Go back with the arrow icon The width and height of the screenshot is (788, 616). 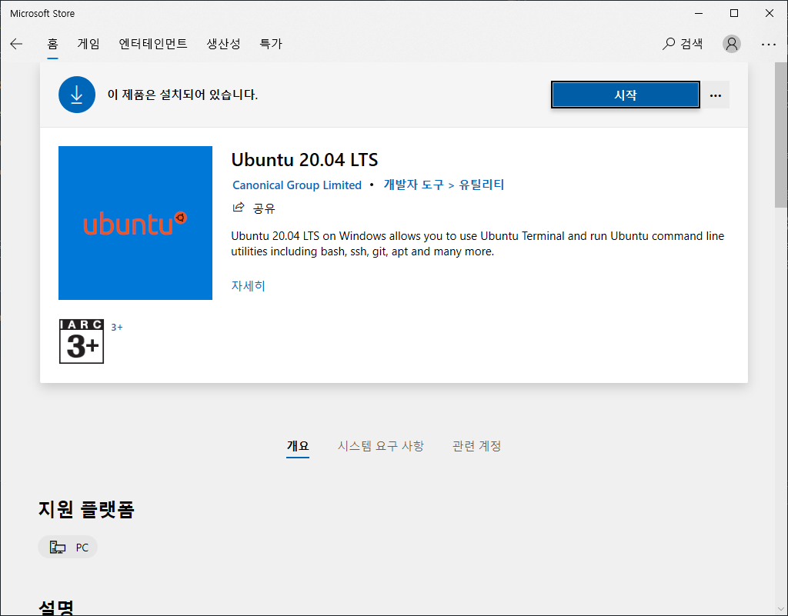[16, 44]
